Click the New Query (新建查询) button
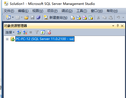Viewport: 126px width, 98px height. tap(56, 17)
